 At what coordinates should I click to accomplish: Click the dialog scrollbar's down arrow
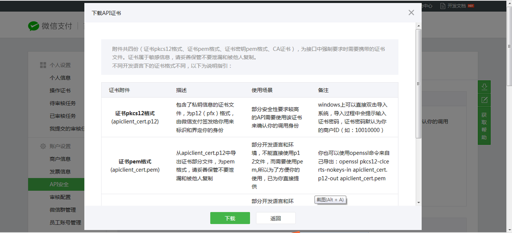click(x=418, y=203)
